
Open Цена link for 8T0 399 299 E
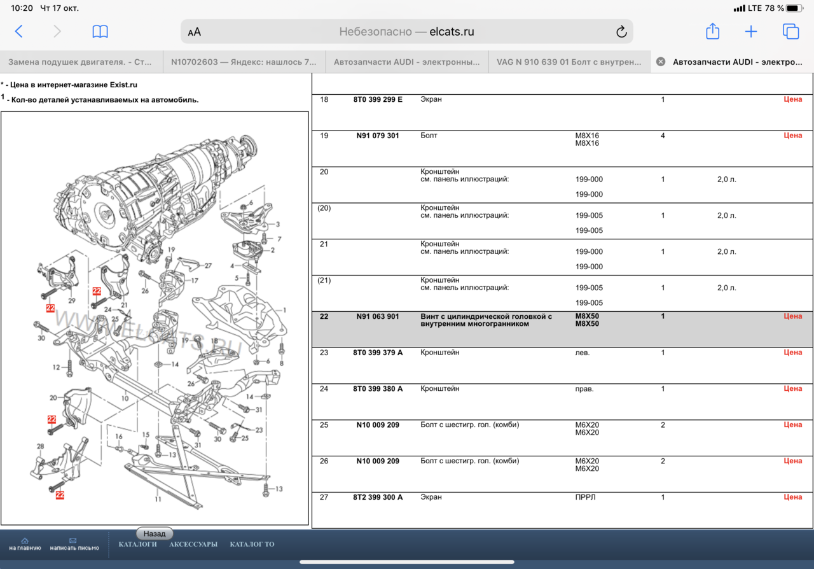pos(793,99)
